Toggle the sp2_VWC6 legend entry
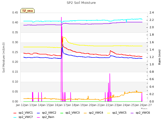This screenshot has height=122, width=163. (x=140, y=113)
